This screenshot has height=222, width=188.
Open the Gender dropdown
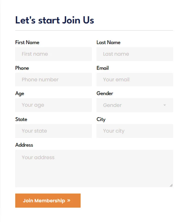[135, 105]
